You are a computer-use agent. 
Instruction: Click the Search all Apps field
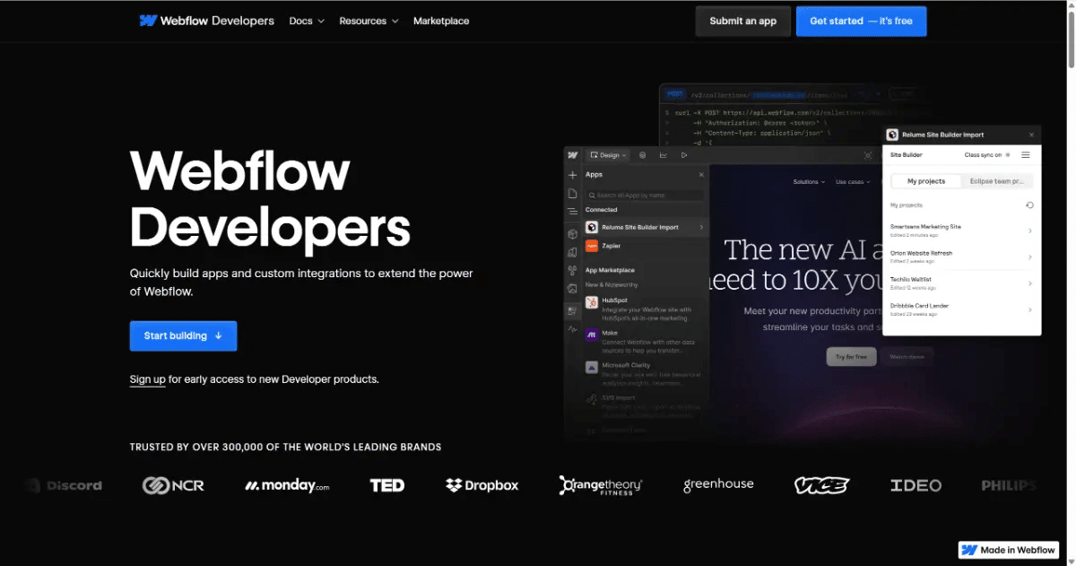(645, 196)
